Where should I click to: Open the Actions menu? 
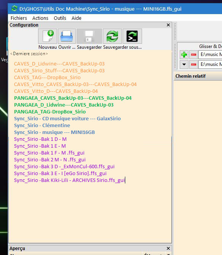(x=40, y=18)
